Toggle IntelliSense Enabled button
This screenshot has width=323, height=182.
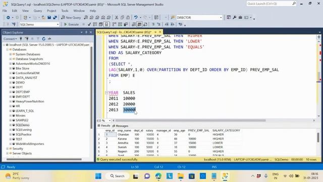click(x=106, y=24)
